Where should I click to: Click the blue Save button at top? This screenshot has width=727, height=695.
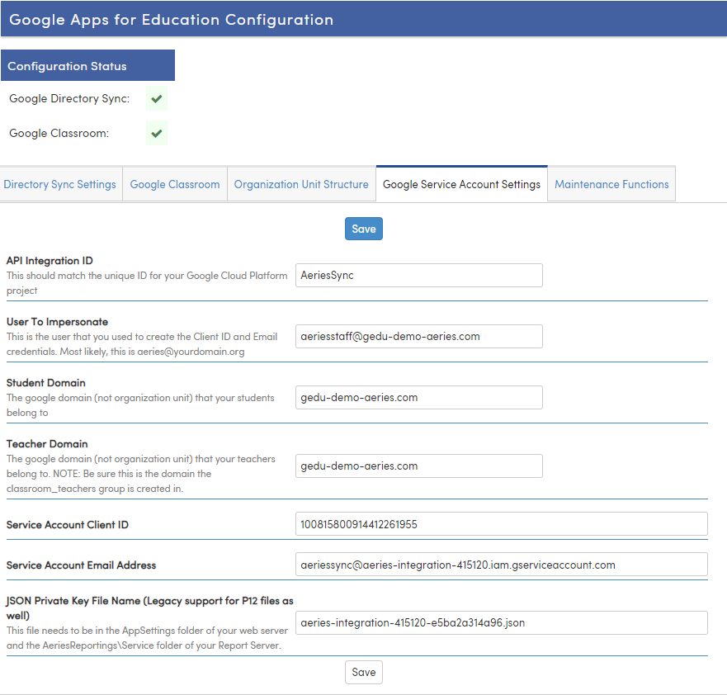(364, 229)
